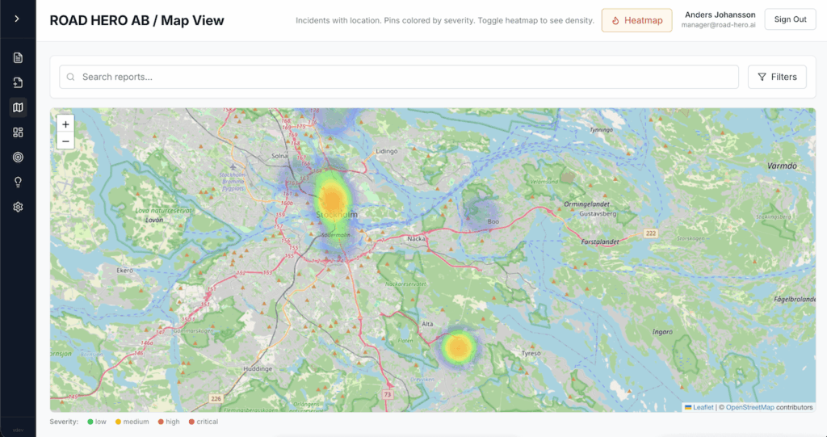Image resolution: width=827 pixels, height=437 pixels.
Task: Click the Bromma airport plane icon
Action: [233, 166]
